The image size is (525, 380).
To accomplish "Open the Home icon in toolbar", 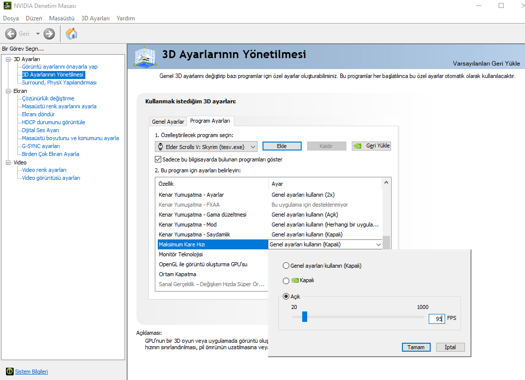I will tap(71, 33).
